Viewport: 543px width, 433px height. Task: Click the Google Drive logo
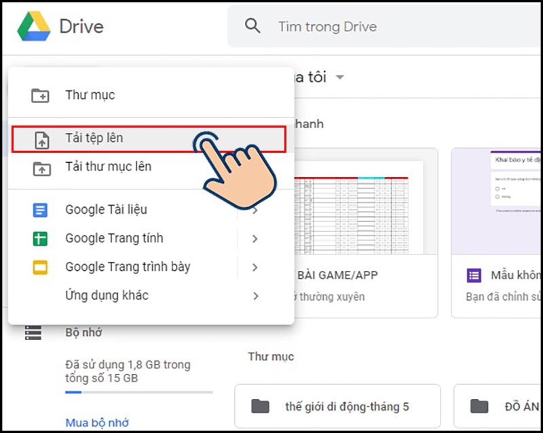(34, 26)
